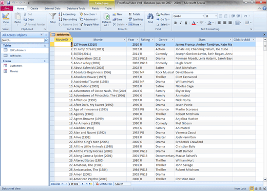Select the tblMovies document tab
Image resolution: width=267 pixels, height=191 pixels.
pos(61,34)
